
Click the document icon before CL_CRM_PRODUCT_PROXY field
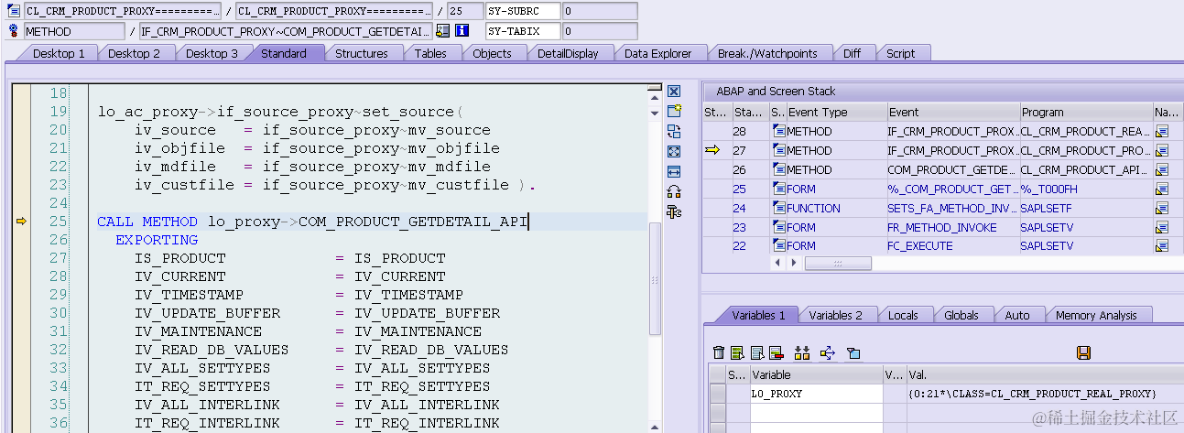coord(14,11)
